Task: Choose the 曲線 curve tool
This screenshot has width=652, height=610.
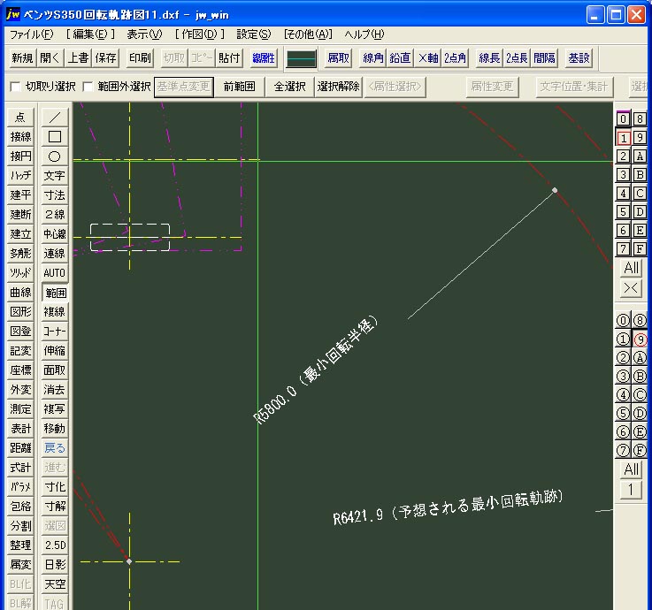Action: pos(20,293)
